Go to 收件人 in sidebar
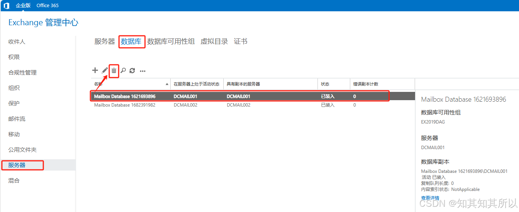Screen dimensions: 519x212 click(x=17, y=42)
